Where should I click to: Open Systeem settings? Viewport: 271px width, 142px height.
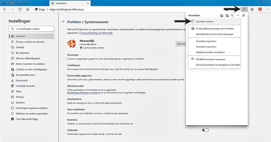(x=31, y=103)
